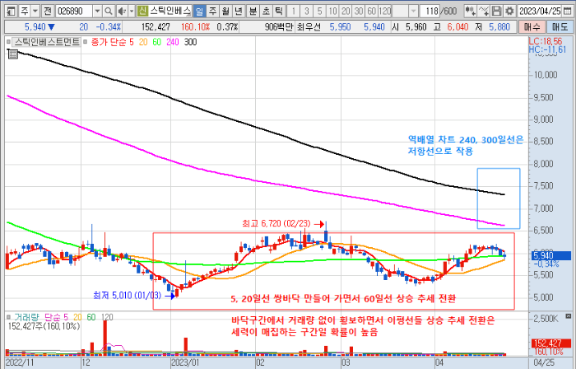Click the 906백만 trading value

(279, 27)
